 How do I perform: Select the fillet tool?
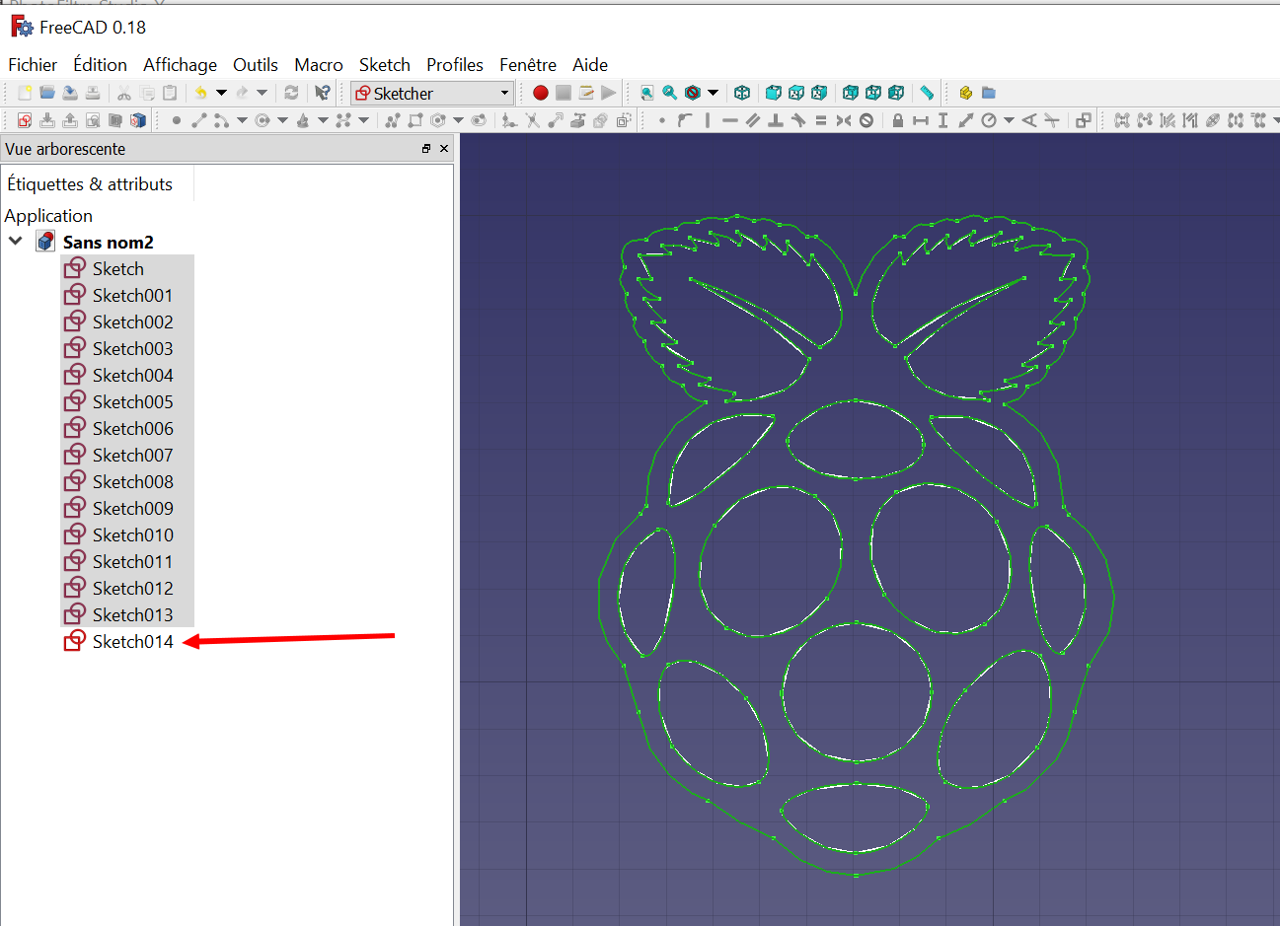click(509, 120)
